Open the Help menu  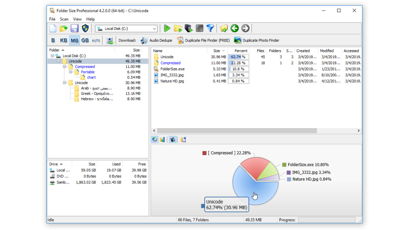[x=91, y=19]
